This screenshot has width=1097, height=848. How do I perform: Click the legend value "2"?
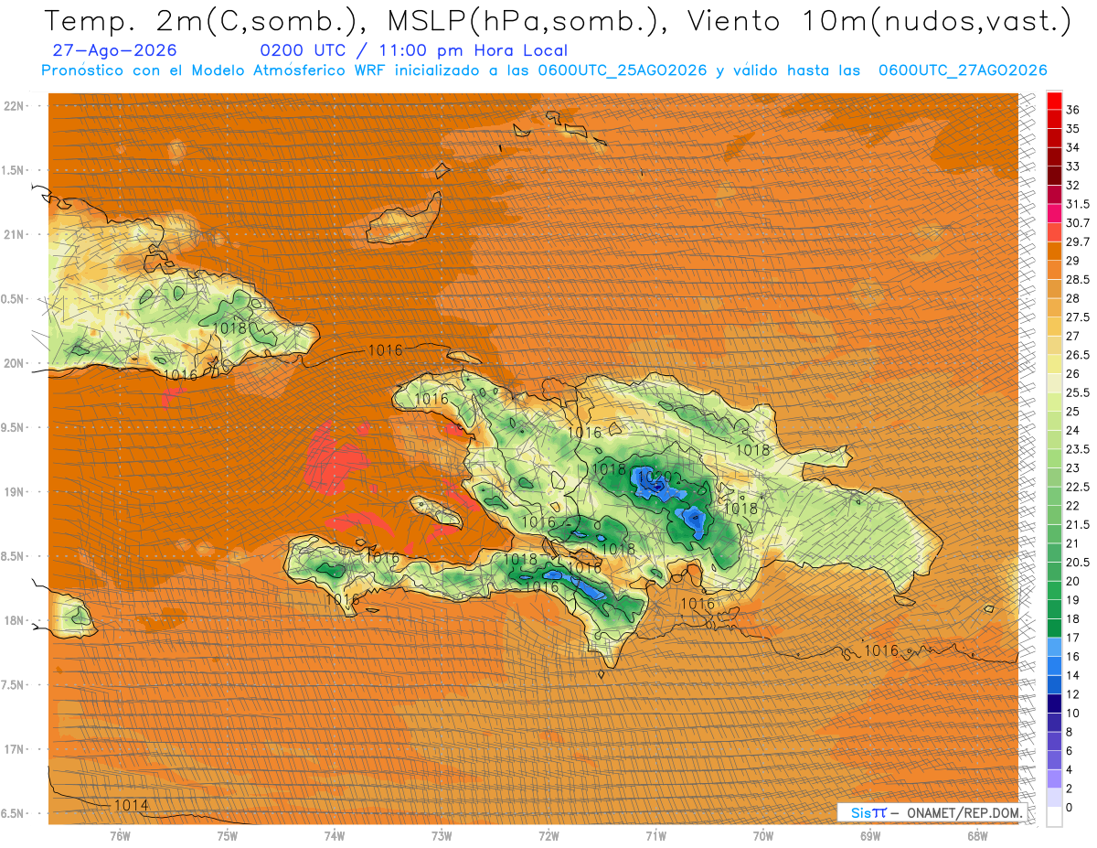1070,789
